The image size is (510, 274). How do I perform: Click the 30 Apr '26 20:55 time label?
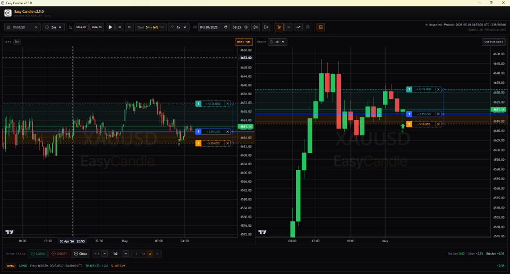pos(72,241)
